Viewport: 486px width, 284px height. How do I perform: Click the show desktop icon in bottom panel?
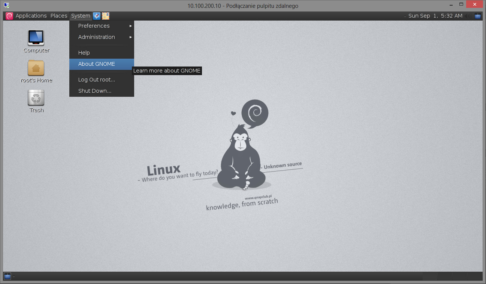(x=7, y=276)
